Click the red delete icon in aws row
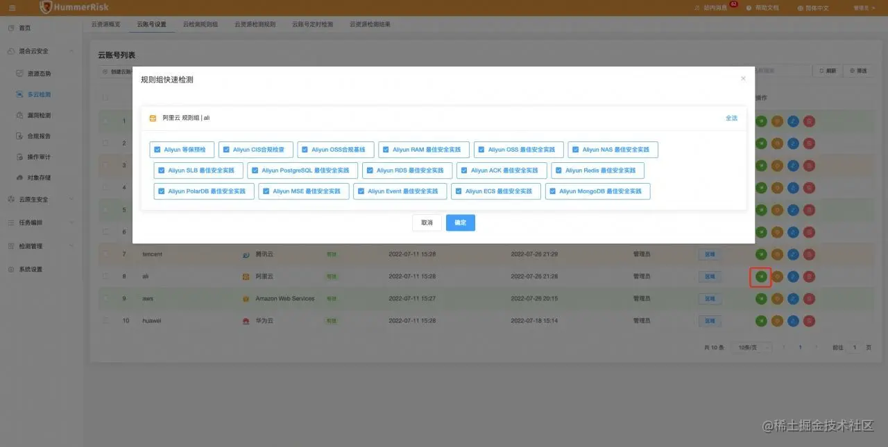Screen dimensions: 888x447 (x=809, y=299)
